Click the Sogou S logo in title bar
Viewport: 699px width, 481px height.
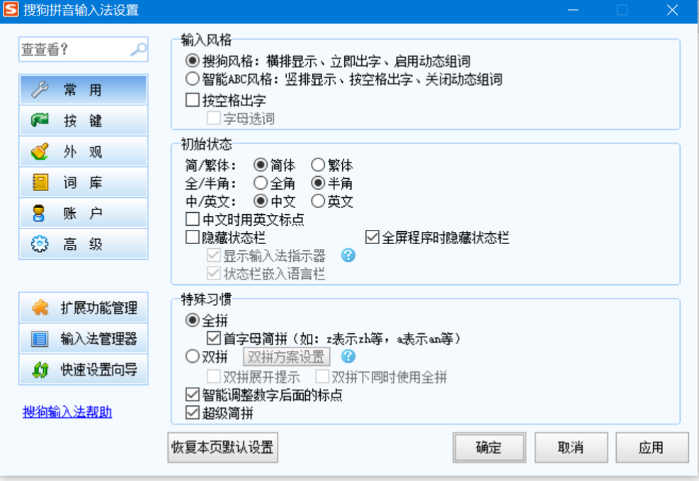[11, 10]
